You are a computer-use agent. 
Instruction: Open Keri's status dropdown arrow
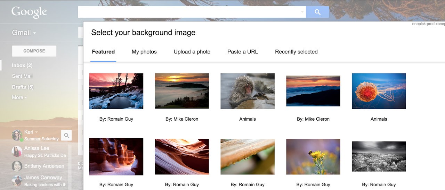click(37, 132)
